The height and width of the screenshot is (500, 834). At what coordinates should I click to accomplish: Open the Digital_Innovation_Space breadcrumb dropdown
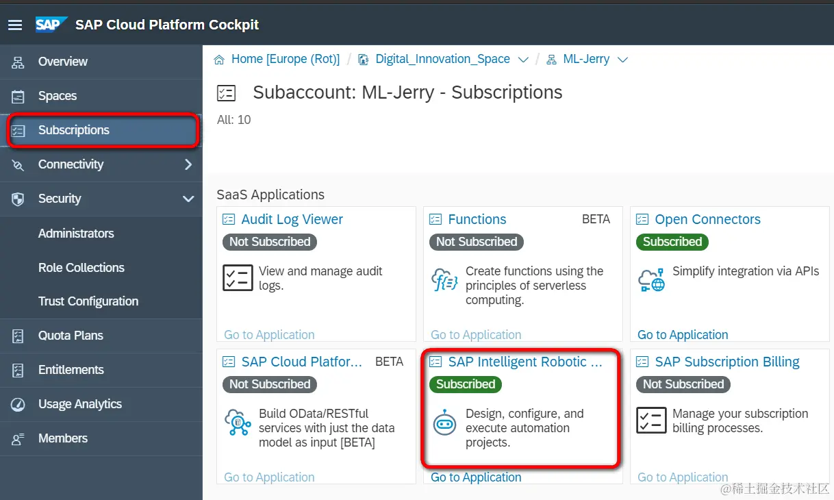(x=523, y=60)
